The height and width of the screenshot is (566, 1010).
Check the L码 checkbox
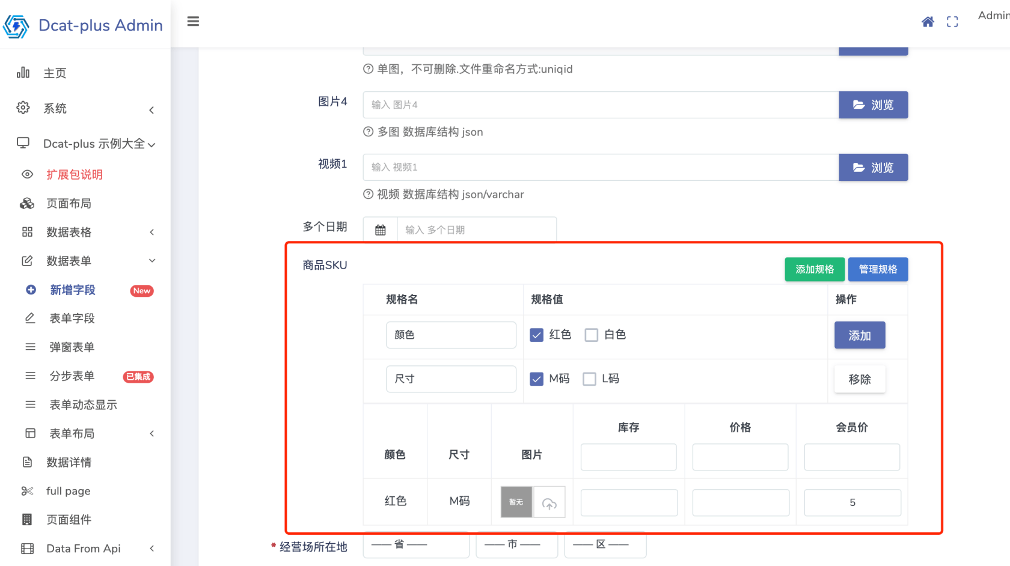[x=590, y=379]
